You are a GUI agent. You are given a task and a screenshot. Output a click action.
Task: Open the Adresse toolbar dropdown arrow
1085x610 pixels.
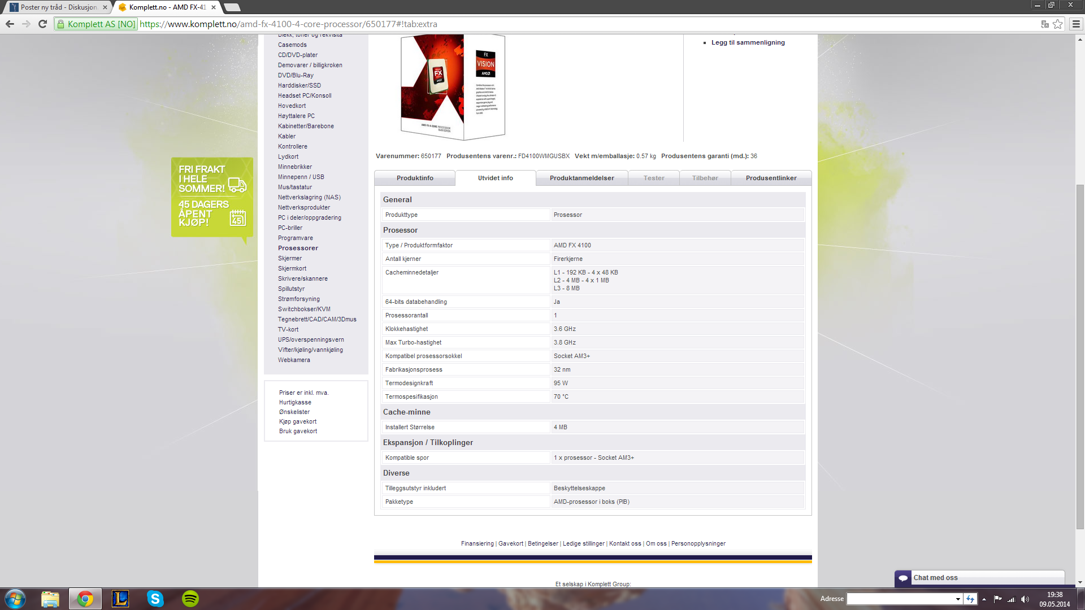(958, 599)
